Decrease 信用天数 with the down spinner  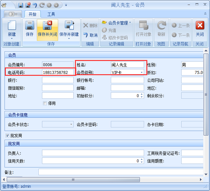pos(142,162)
